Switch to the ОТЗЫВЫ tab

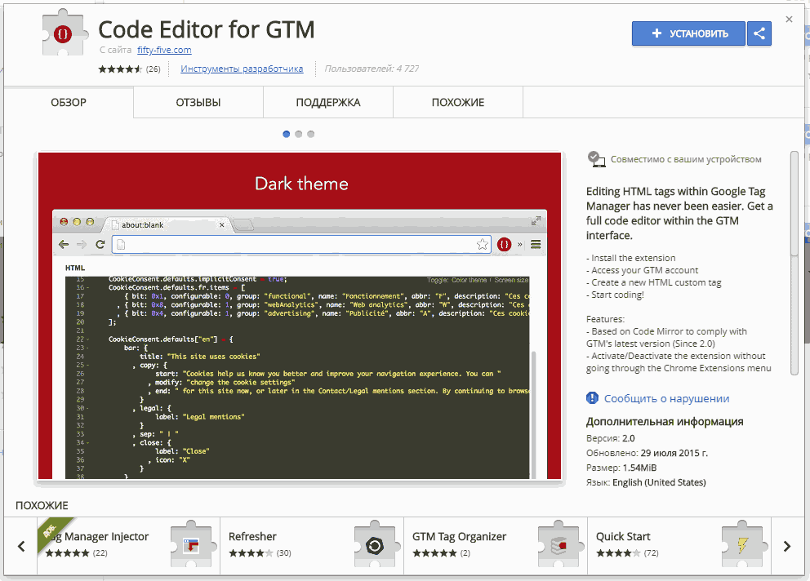coord(198,102)
